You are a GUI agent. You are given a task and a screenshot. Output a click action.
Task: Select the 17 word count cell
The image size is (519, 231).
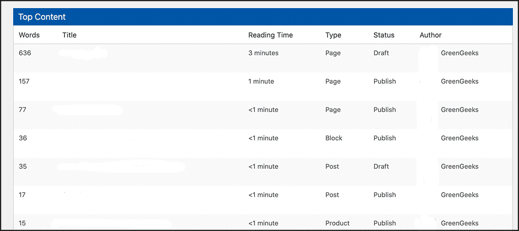click(x=22, y=195)
